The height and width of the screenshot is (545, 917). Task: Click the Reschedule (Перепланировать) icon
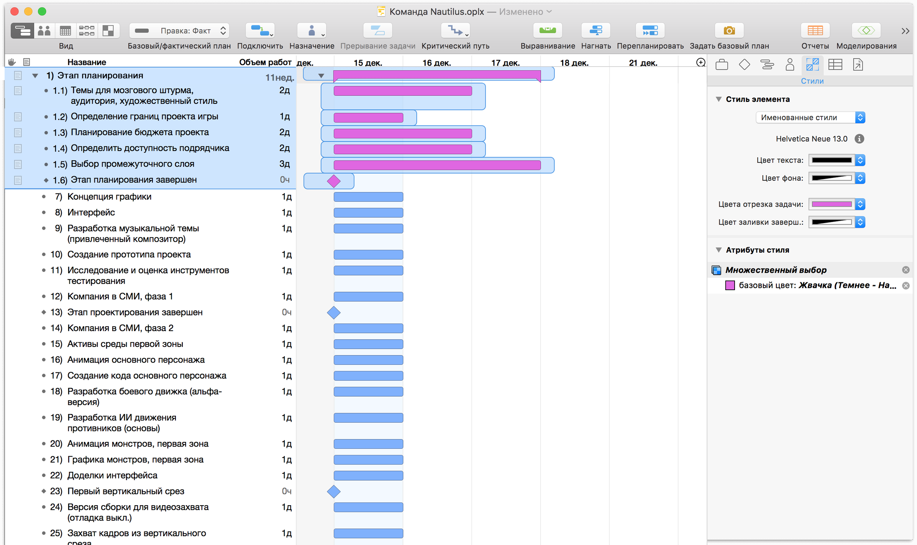(x=650, y=31)
